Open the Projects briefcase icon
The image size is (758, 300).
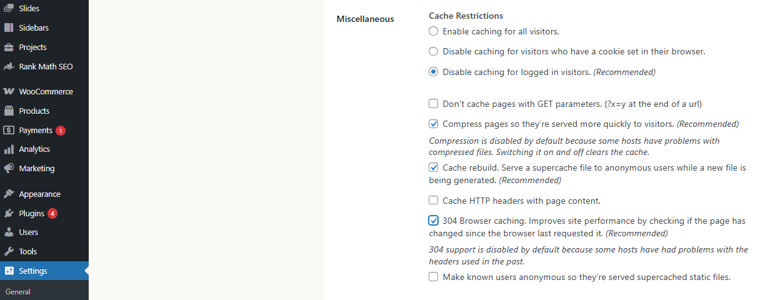coord(9,47)
